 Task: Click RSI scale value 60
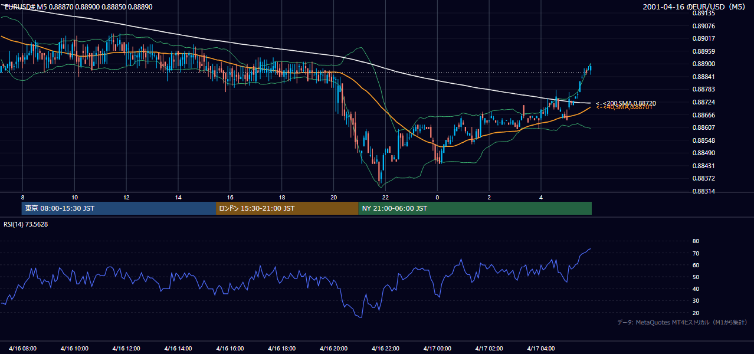[x=696, y=265]
